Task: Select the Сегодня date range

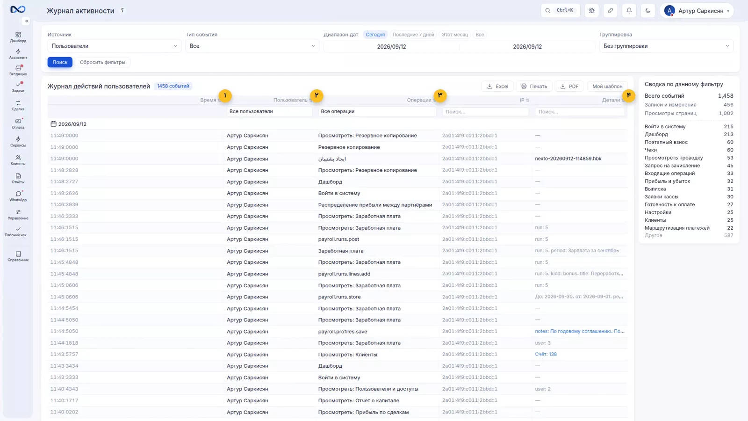Action: click(x=375, y=35)
